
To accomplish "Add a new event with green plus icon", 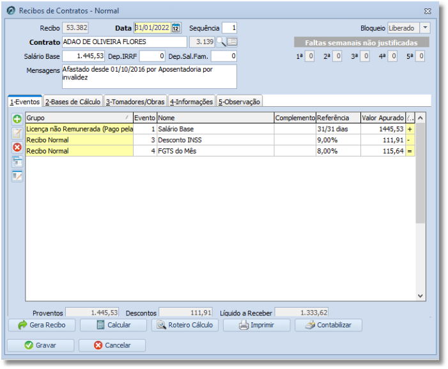I will [x=17, y=119].
